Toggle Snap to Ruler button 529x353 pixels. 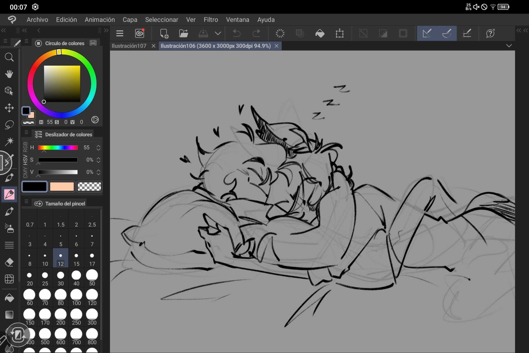pyautogui.click(x=427, y=33)
